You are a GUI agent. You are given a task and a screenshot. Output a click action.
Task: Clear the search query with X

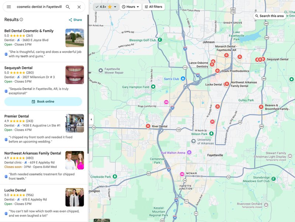[79, 7]
